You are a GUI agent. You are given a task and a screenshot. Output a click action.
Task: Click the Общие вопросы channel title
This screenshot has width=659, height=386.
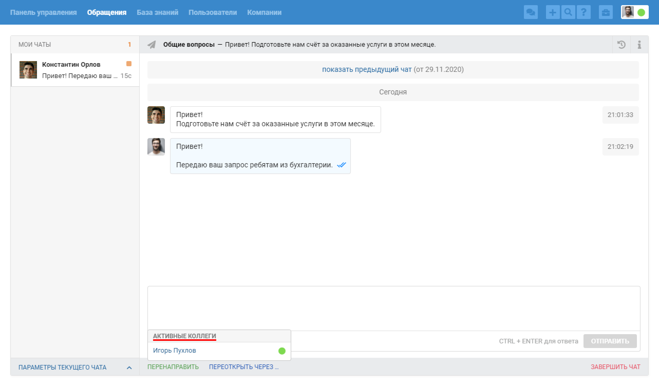[189, 45]
